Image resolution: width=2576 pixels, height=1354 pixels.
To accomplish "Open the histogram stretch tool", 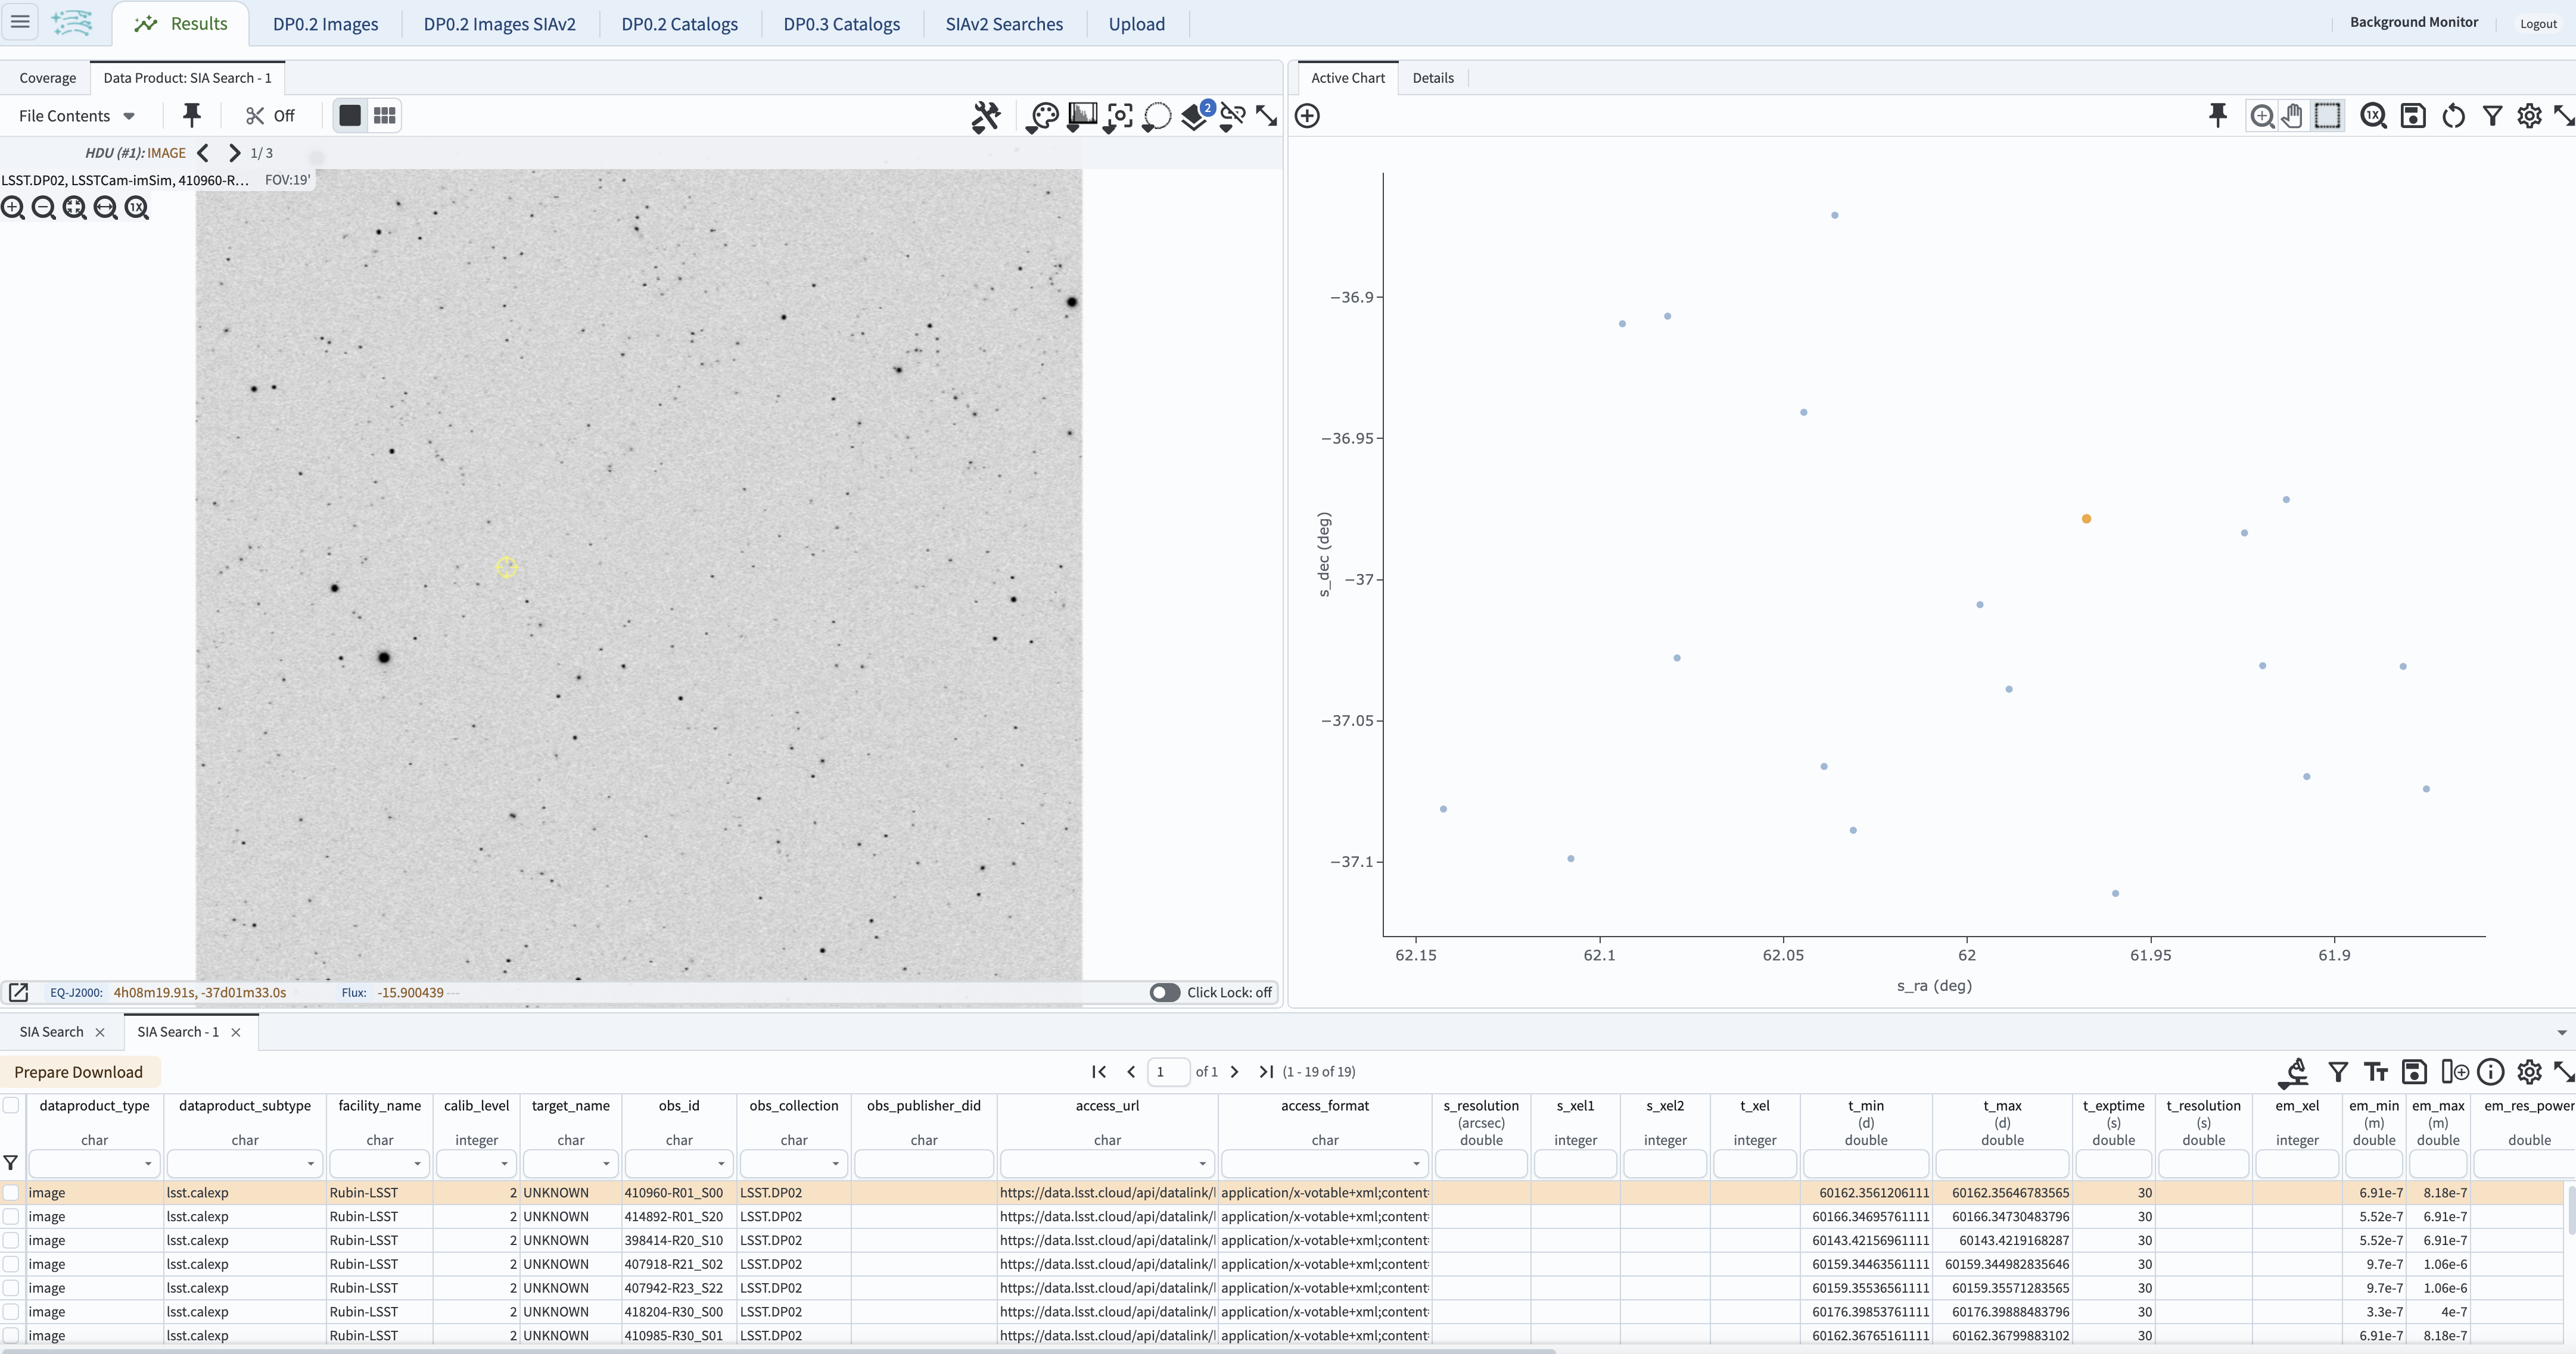I will 1081,116.
